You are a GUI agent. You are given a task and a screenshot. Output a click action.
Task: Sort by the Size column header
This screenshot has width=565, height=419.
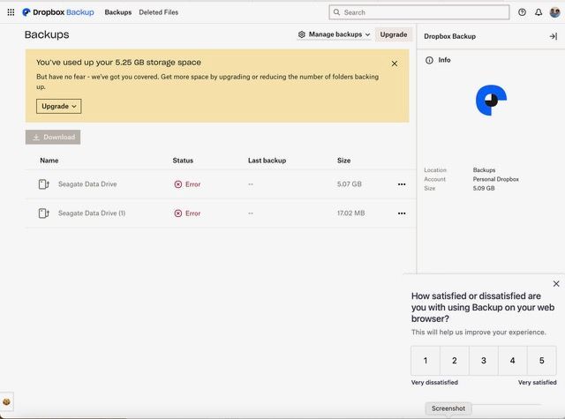point(343,161)
